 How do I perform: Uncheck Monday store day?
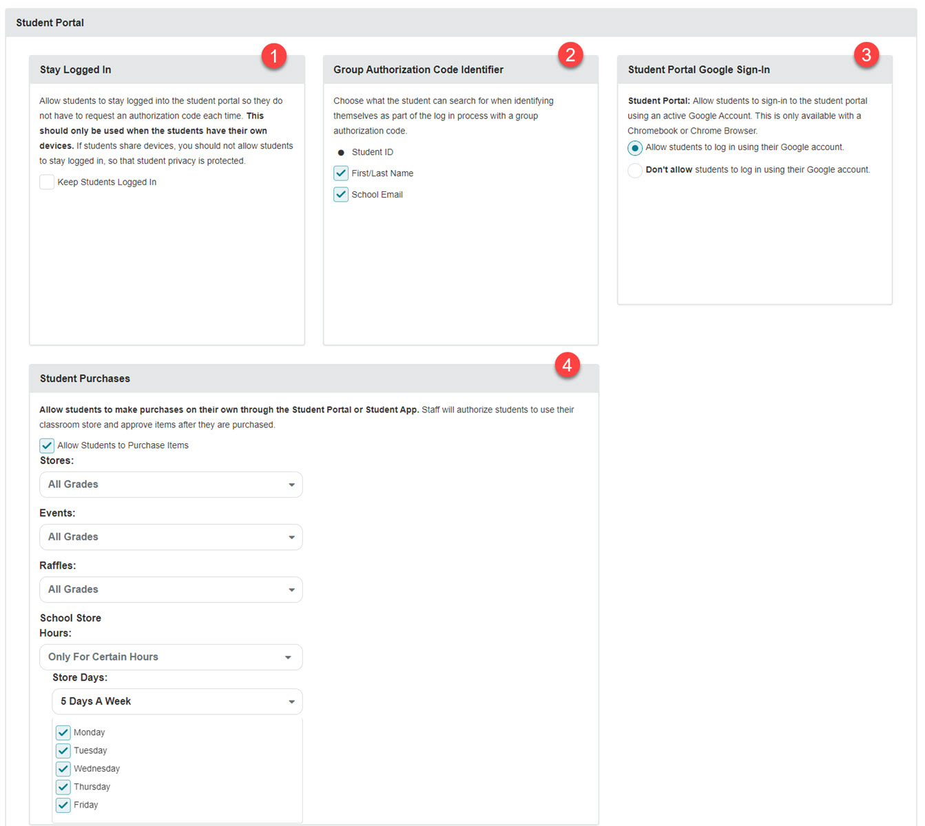pos(63,732)
